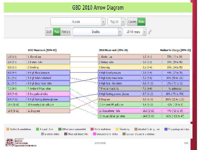Click 2010 row '6 High total cholesterol'
The image size is (200, 150).
click(x=120, y=83)
